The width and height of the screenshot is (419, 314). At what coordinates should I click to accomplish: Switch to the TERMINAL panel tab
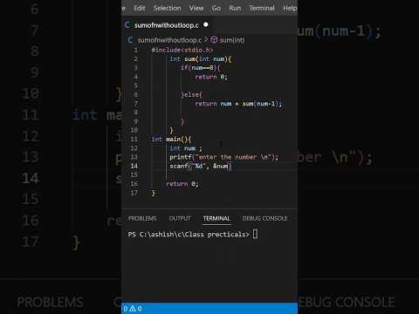[x=216, y=218]
